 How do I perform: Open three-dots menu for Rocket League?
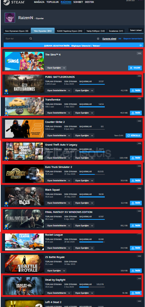point(139,233)
